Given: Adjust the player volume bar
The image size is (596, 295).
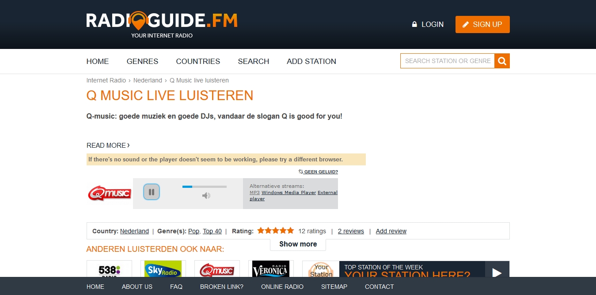Looking at the screenshot, I should click(x=205, y=187).
